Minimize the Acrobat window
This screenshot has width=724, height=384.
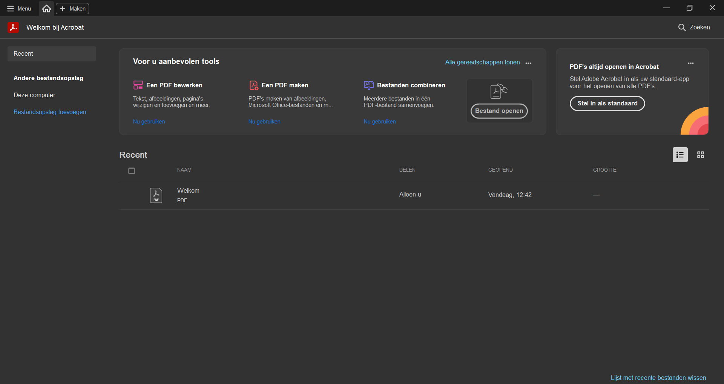coord(666,8)
